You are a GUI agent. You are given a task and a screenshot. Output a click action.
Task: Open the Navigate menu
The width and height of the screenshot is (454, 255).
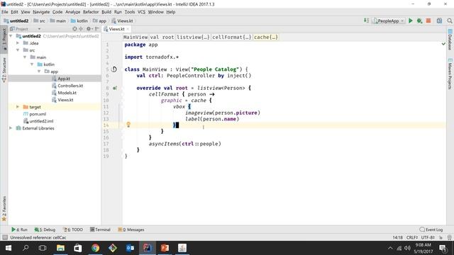tap(41, 12)
